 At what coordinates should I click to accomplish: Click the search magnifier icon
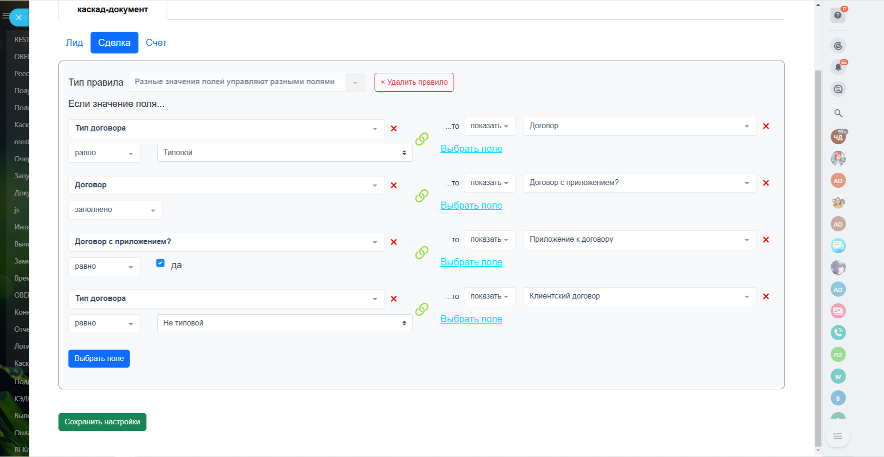[x=838, y=113]
